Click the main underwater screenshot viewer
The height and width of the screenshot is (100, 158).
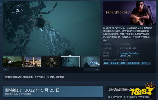(x=51, y=28)
